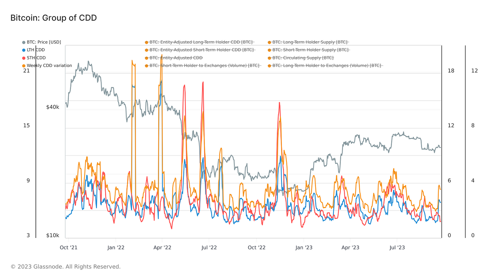The height and width of the screenshot is (279, 497).
Task: Click the 8 value on far-right axis
Action: [473, 125]
